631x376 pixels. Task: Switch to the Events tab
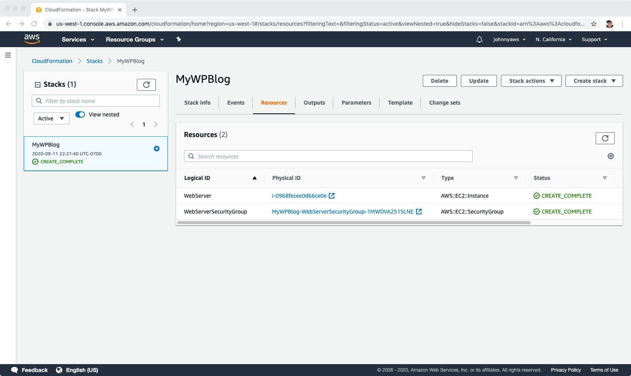(x=236, y=103)
